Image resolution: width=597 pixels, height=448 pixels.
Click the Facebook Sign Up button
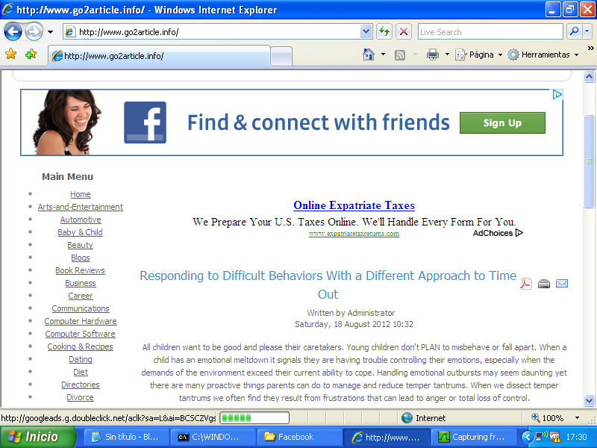(502, 123)
